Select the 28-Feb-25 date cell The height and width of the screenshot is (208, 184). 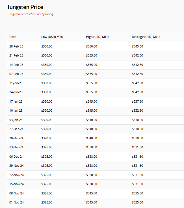point(16,46)
